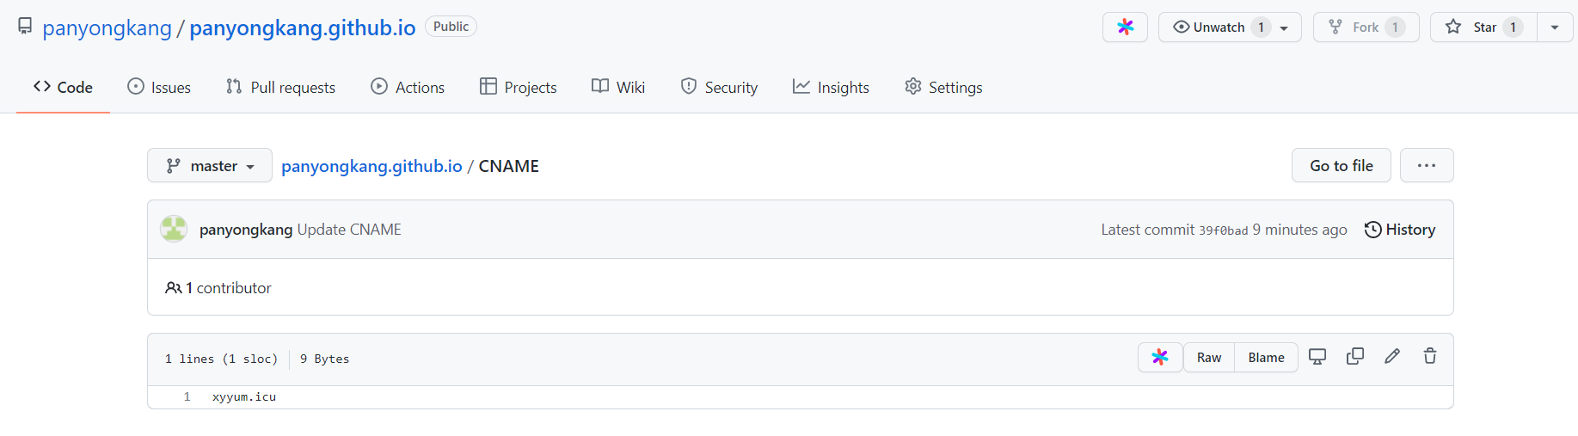Click the colorful asterisk icon beside Unwatch
This screenshot has width=1578, height=436.
pos(1125,28)
